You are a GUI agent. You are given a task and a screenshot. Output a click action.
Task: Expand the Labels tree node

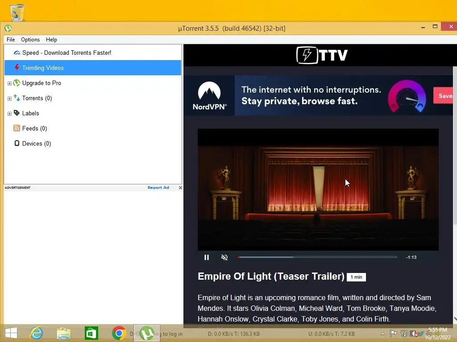pos(9,114)
